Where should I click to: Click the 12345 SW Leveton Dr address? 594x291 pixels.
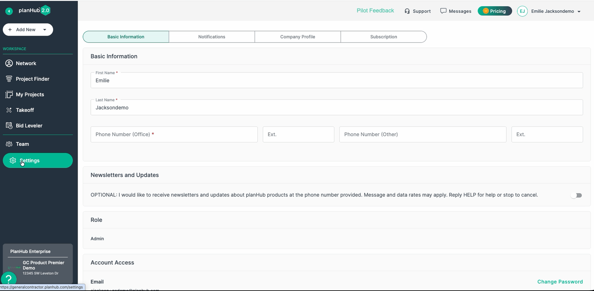click(x=41, y=273)
